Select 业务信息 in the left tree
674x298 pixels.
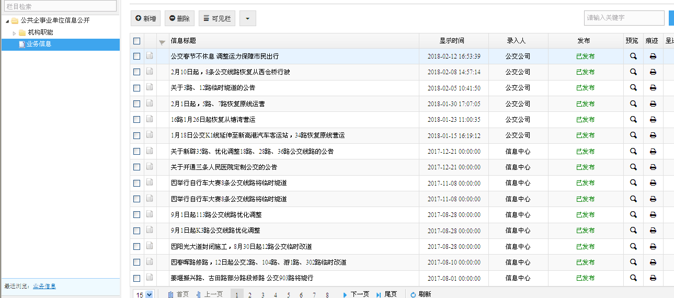tap(39, 44)
